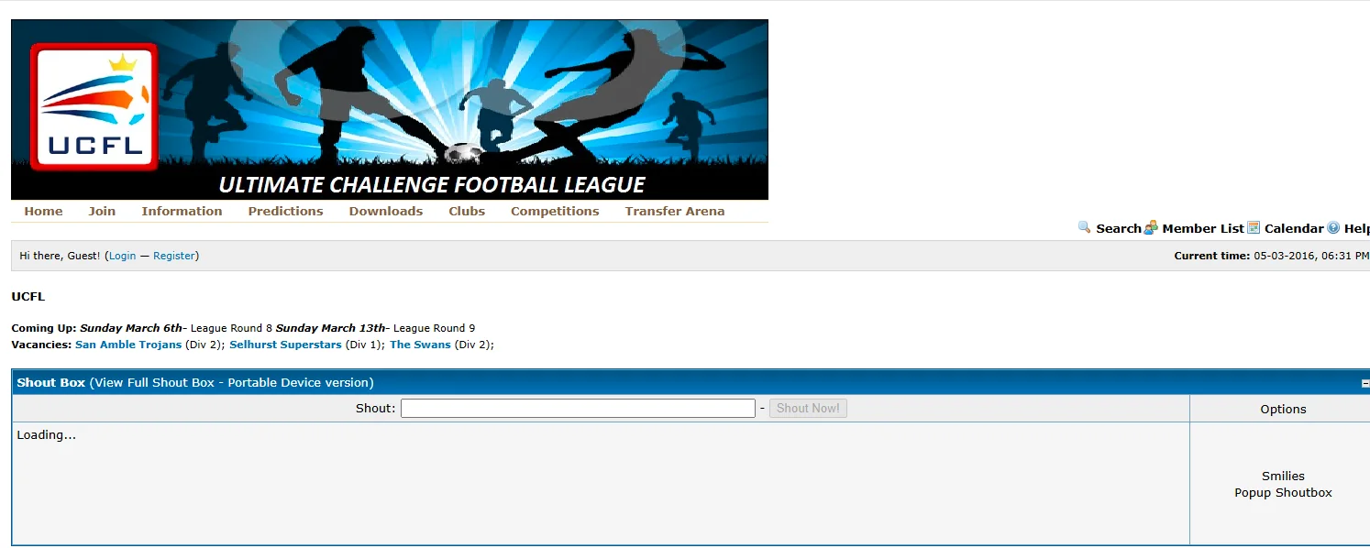Open the Transfer Arena menu

tap(675, 211)
